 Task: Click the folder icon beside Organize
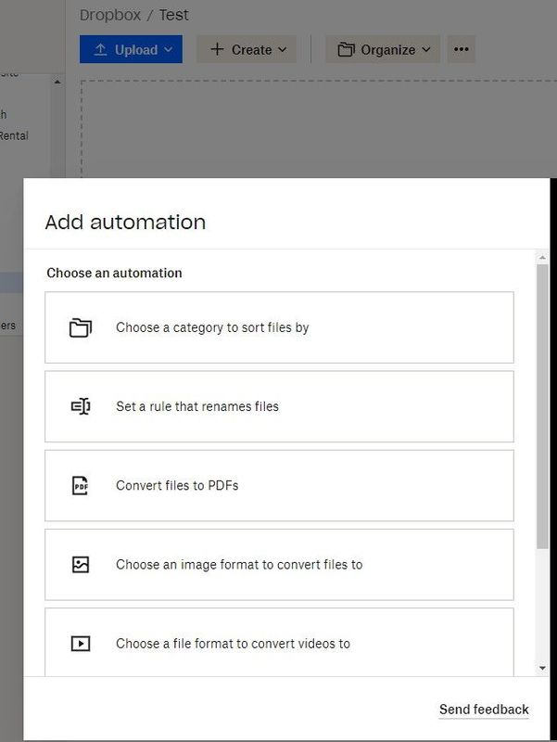(x=346, y=49)
